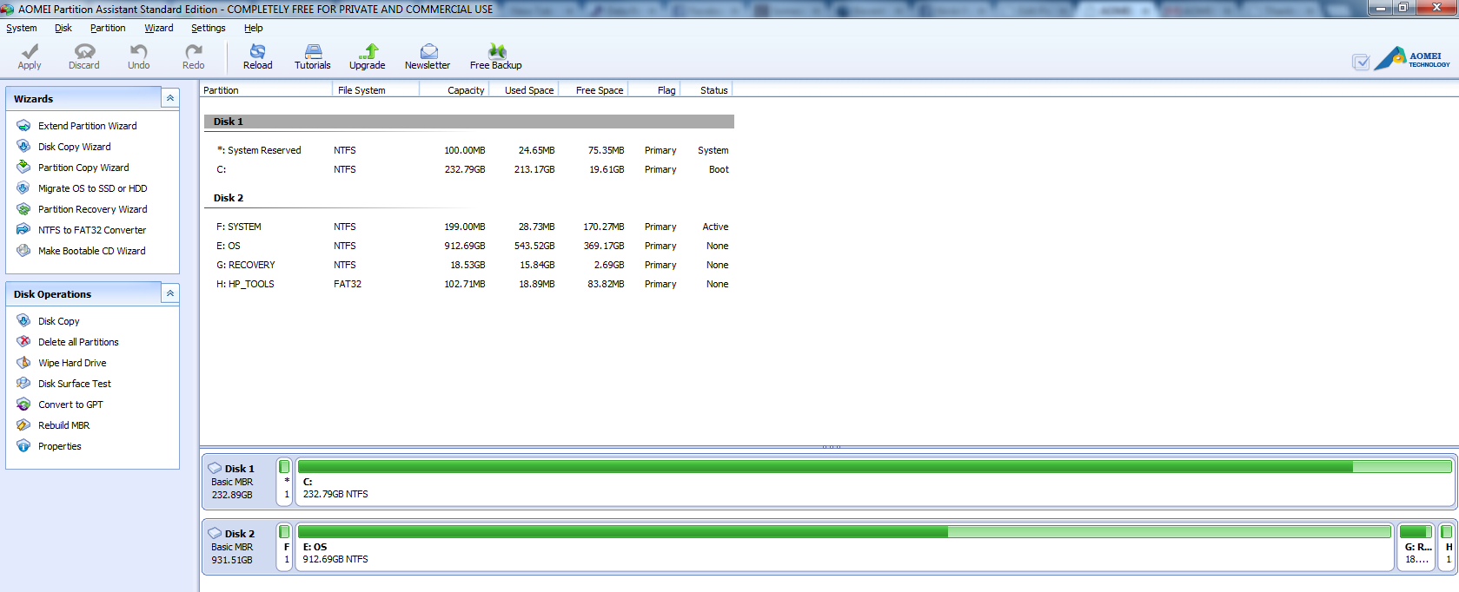Click the checkbox icon beside AOMEI logo
The height and width of the screenshot is (592, 1459).
coord(1361,62)
